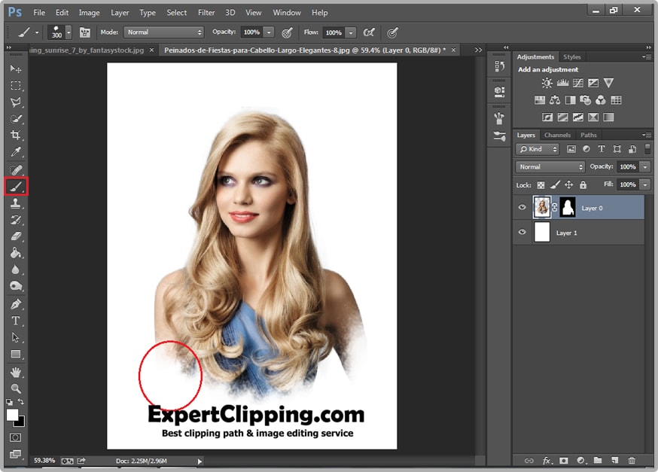
Task: Switch to the Styles panel tab
Action: pyautogui.click(x=572, y=57)
